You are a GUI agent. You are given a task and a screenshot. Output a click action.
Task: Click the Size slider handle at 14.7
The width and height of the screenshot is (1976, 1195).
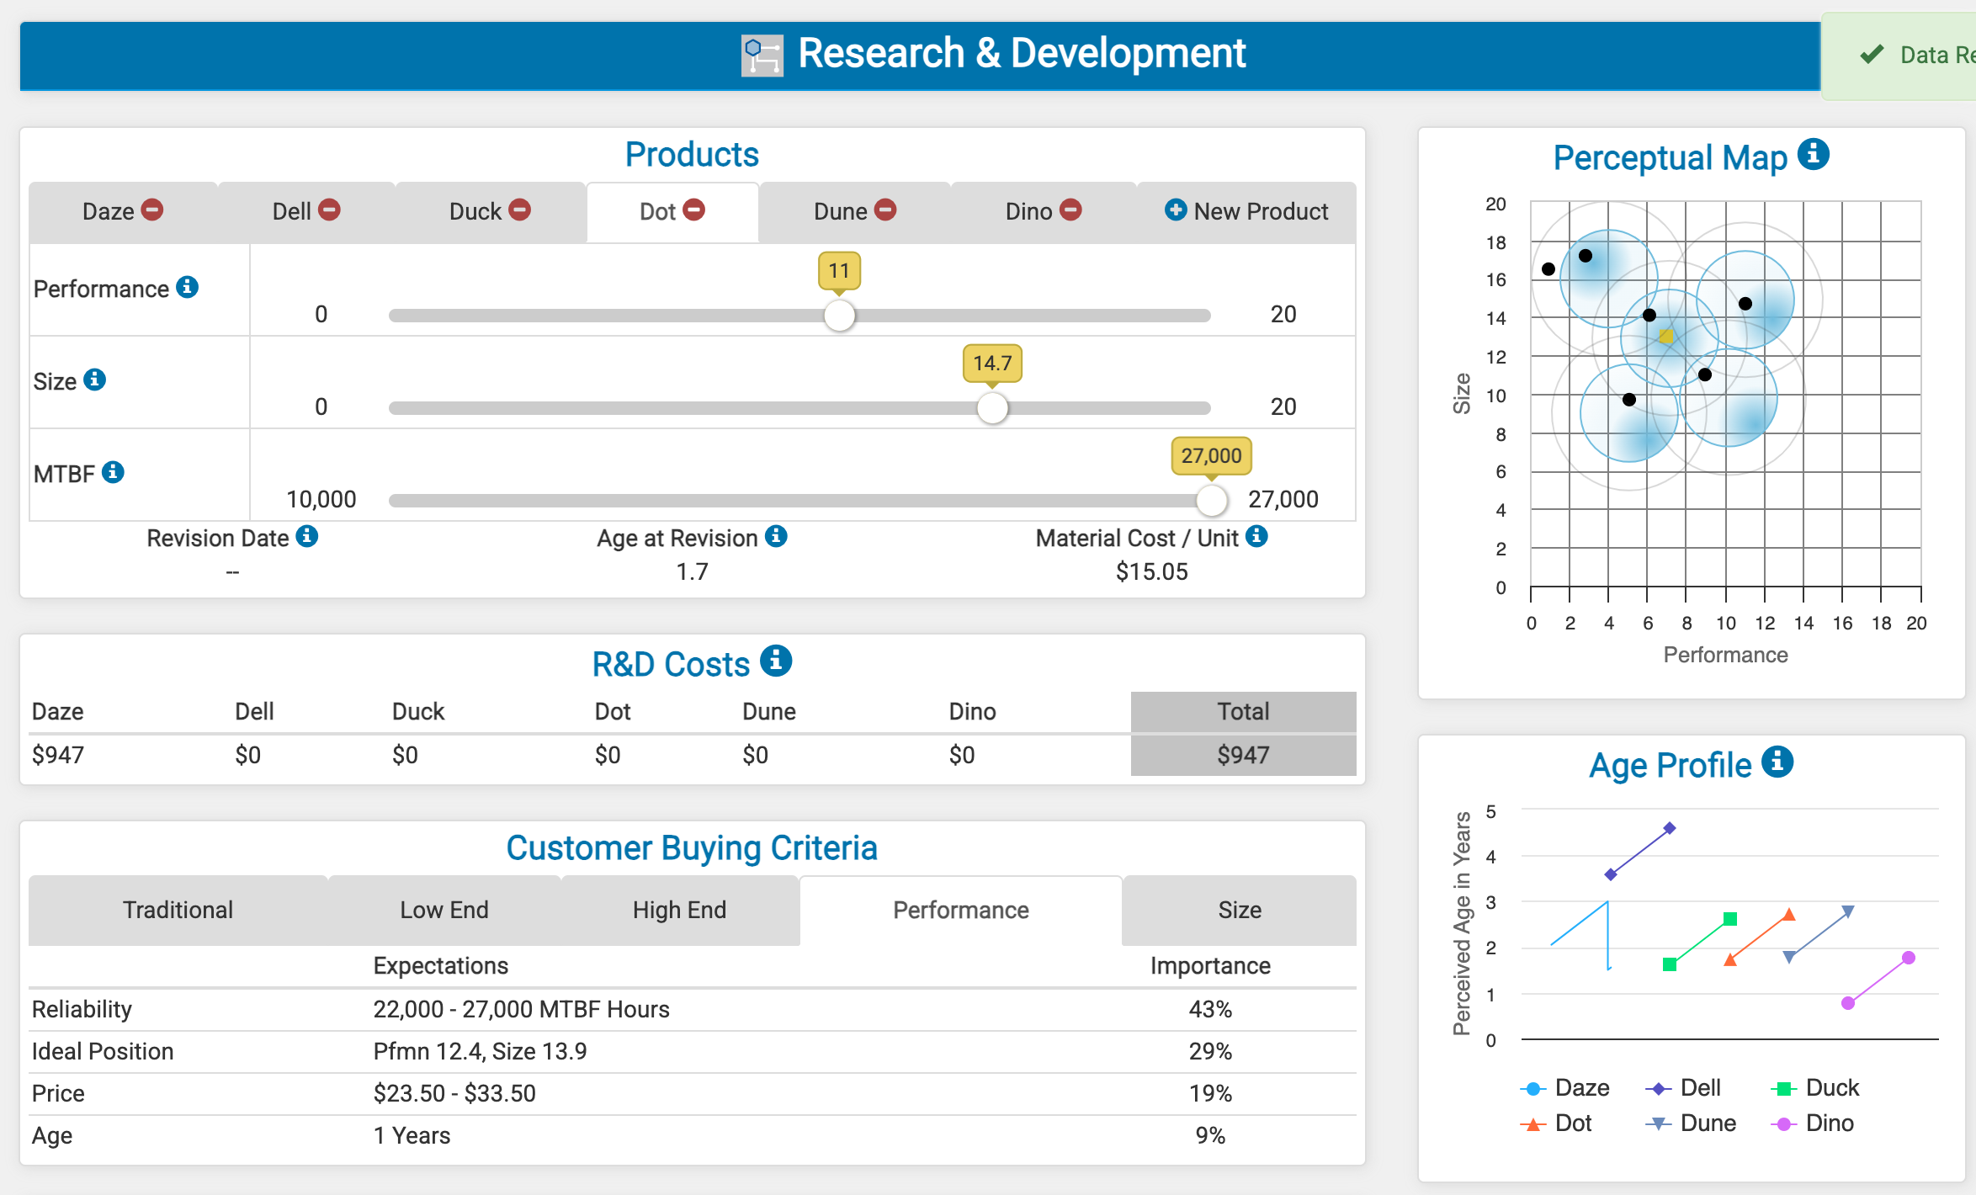pos(992,408)
